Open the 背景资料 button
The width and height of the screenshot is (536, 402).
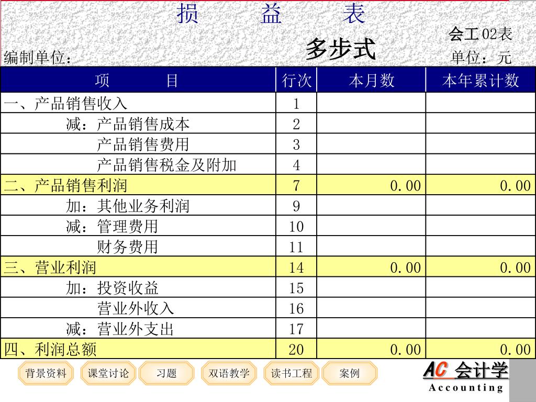[x=46, y=373]
